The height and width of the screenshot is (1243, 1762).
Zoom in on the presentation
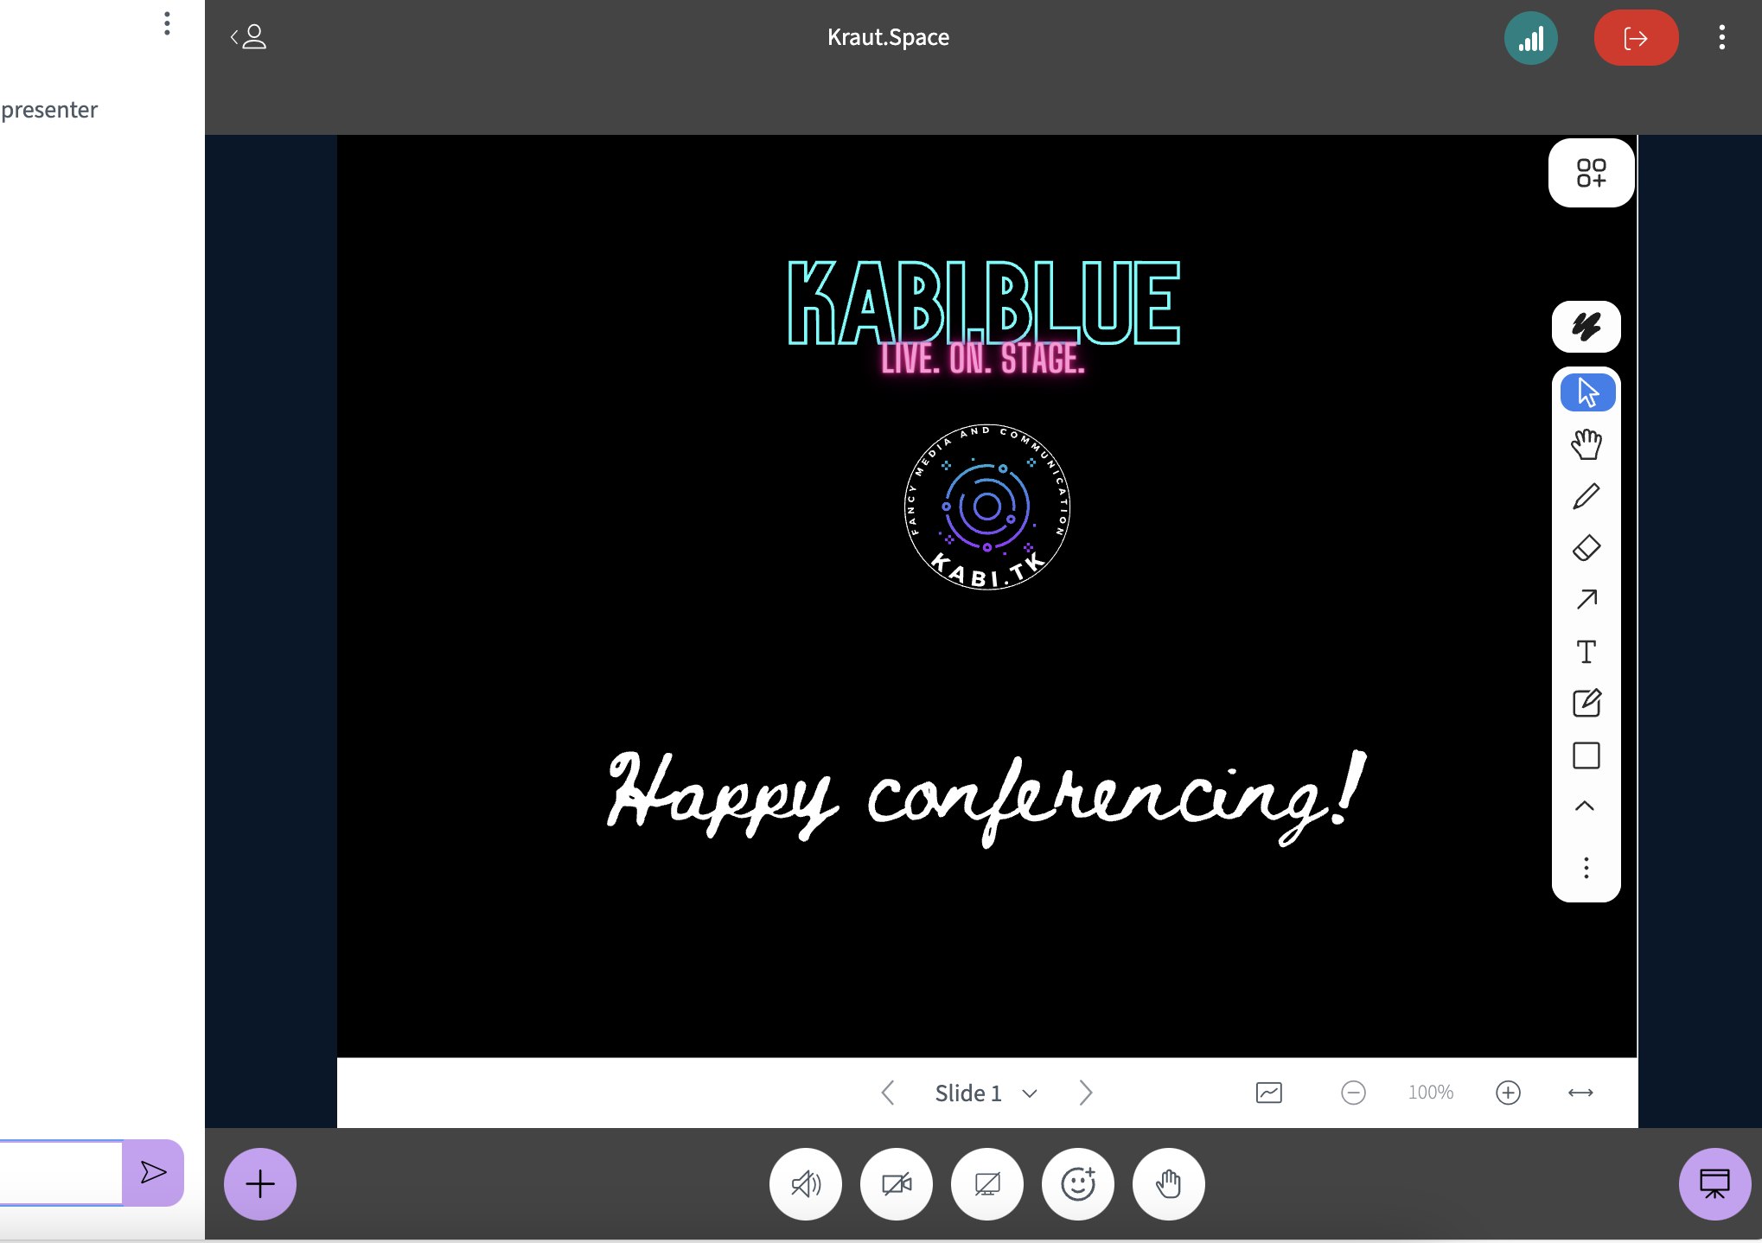click(1508, 1093)
